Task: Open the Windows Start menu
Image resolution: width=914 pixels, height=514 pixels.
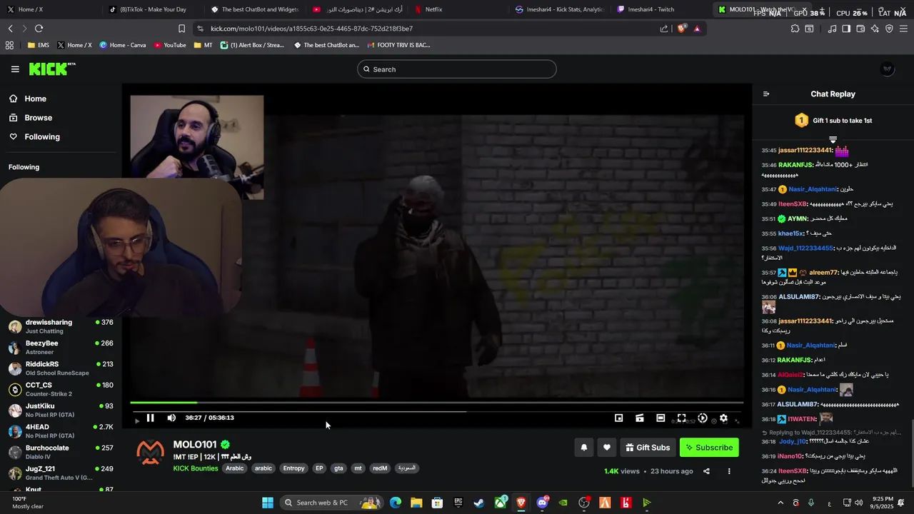Action: click(268, 503)
